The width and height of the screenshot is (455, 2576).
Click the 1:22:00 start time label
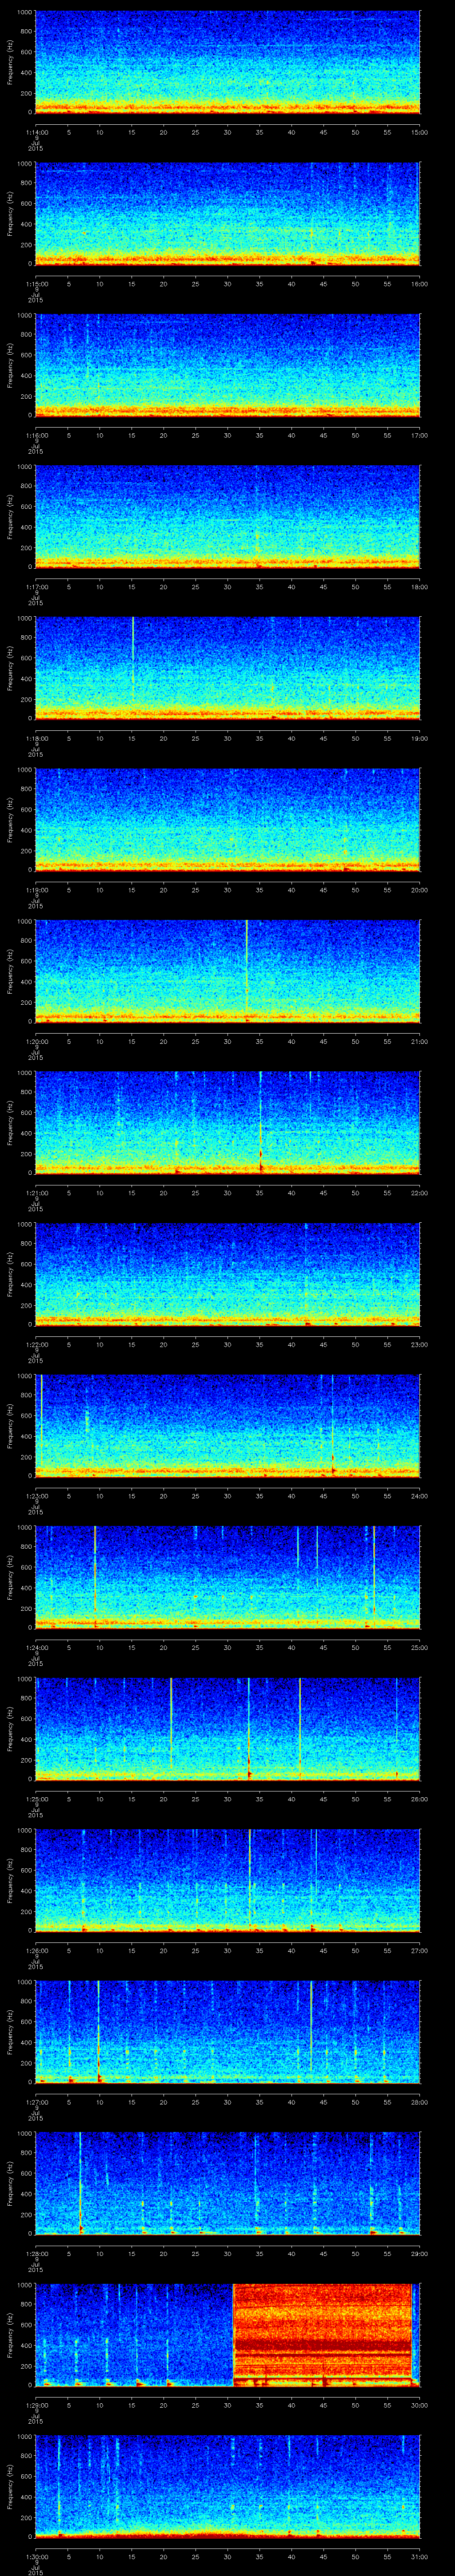pyautogui.click(x=36, y=1345)
